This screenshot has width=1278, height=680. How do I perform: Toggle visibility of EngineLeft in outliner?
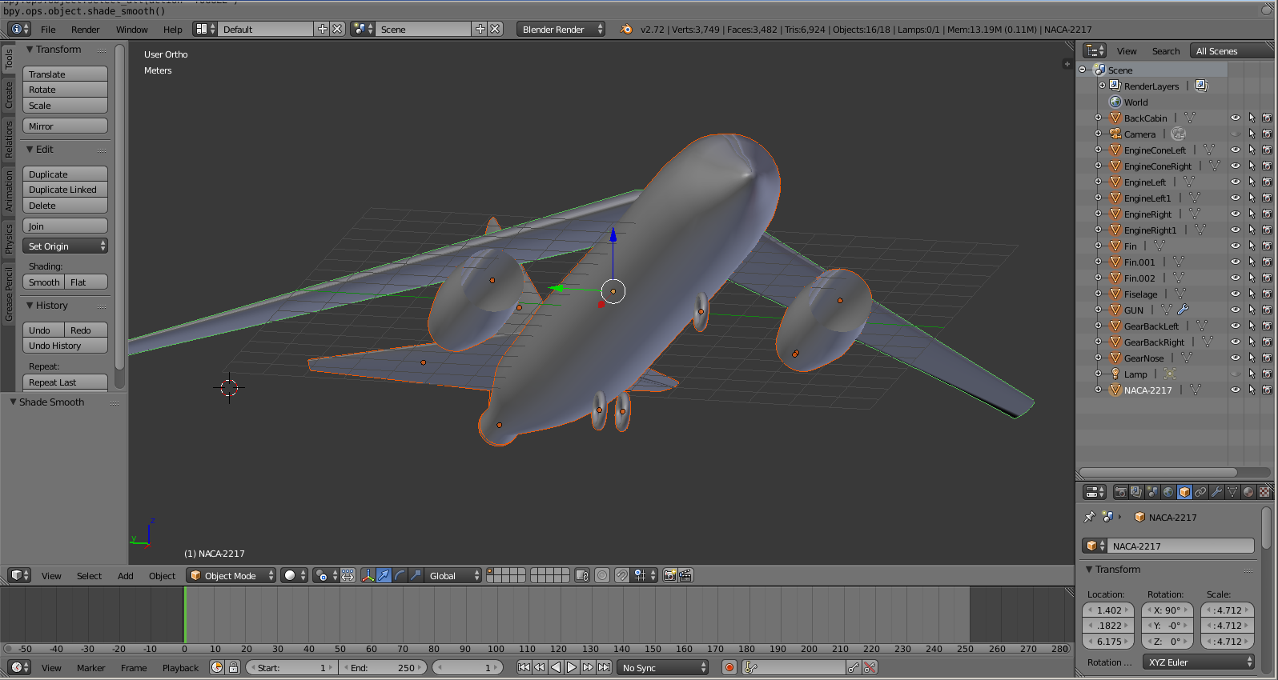click(1236, 182)
